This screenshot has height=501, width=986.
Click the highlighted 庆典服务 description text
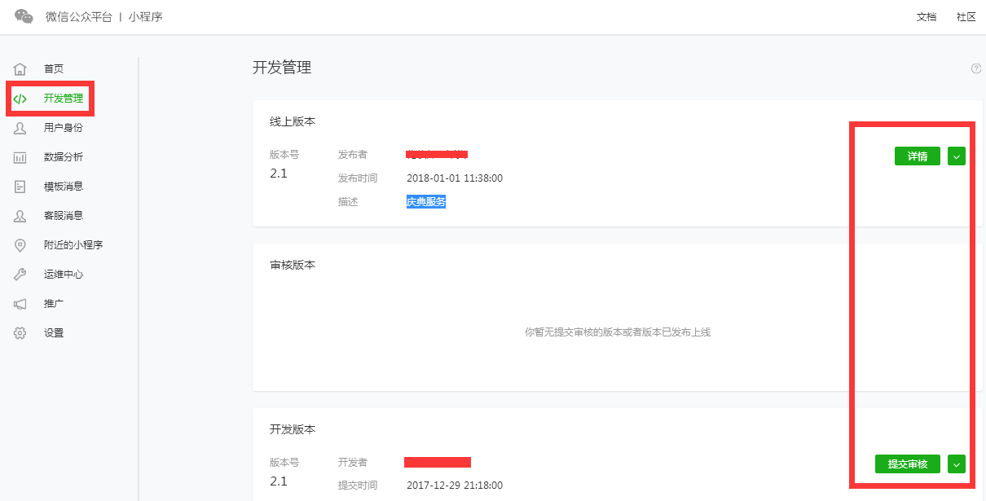(x=426, y=202)
